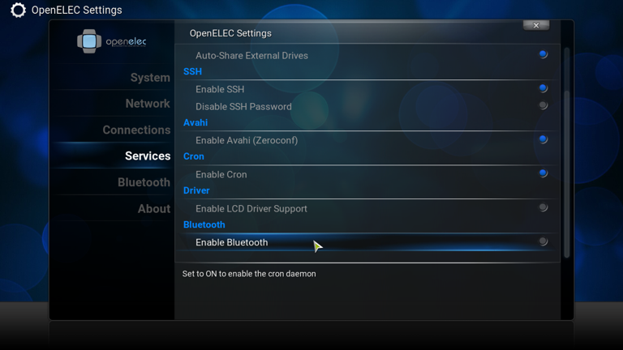
Task: Click the OpenELEC Settings panel title
Action: click(230, 33)
